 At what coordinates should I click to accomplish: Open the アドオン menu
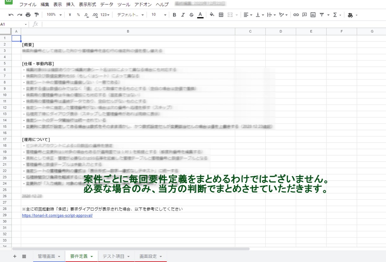coord(143,4)
